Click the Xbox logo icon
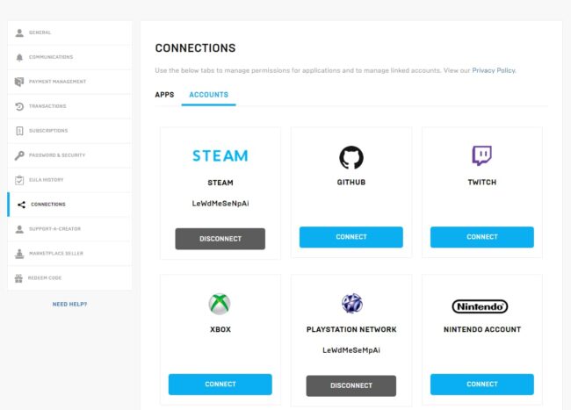 [x=220, y=304]
